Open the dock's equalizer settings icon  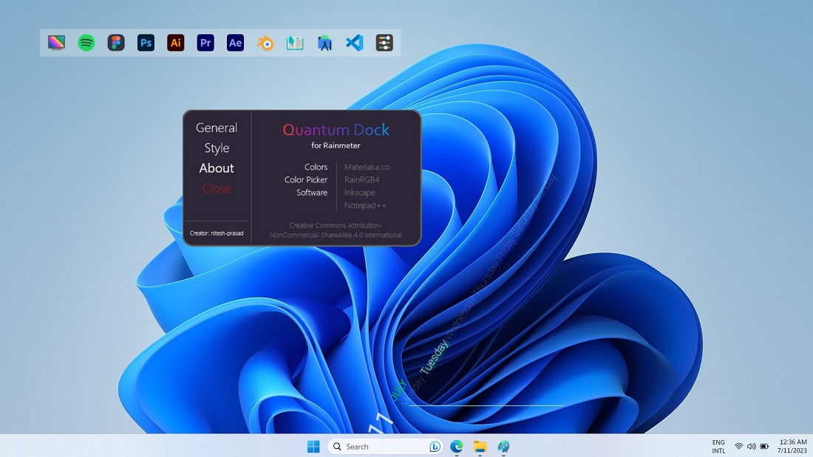pyautogui.click(x=384, y=42)
